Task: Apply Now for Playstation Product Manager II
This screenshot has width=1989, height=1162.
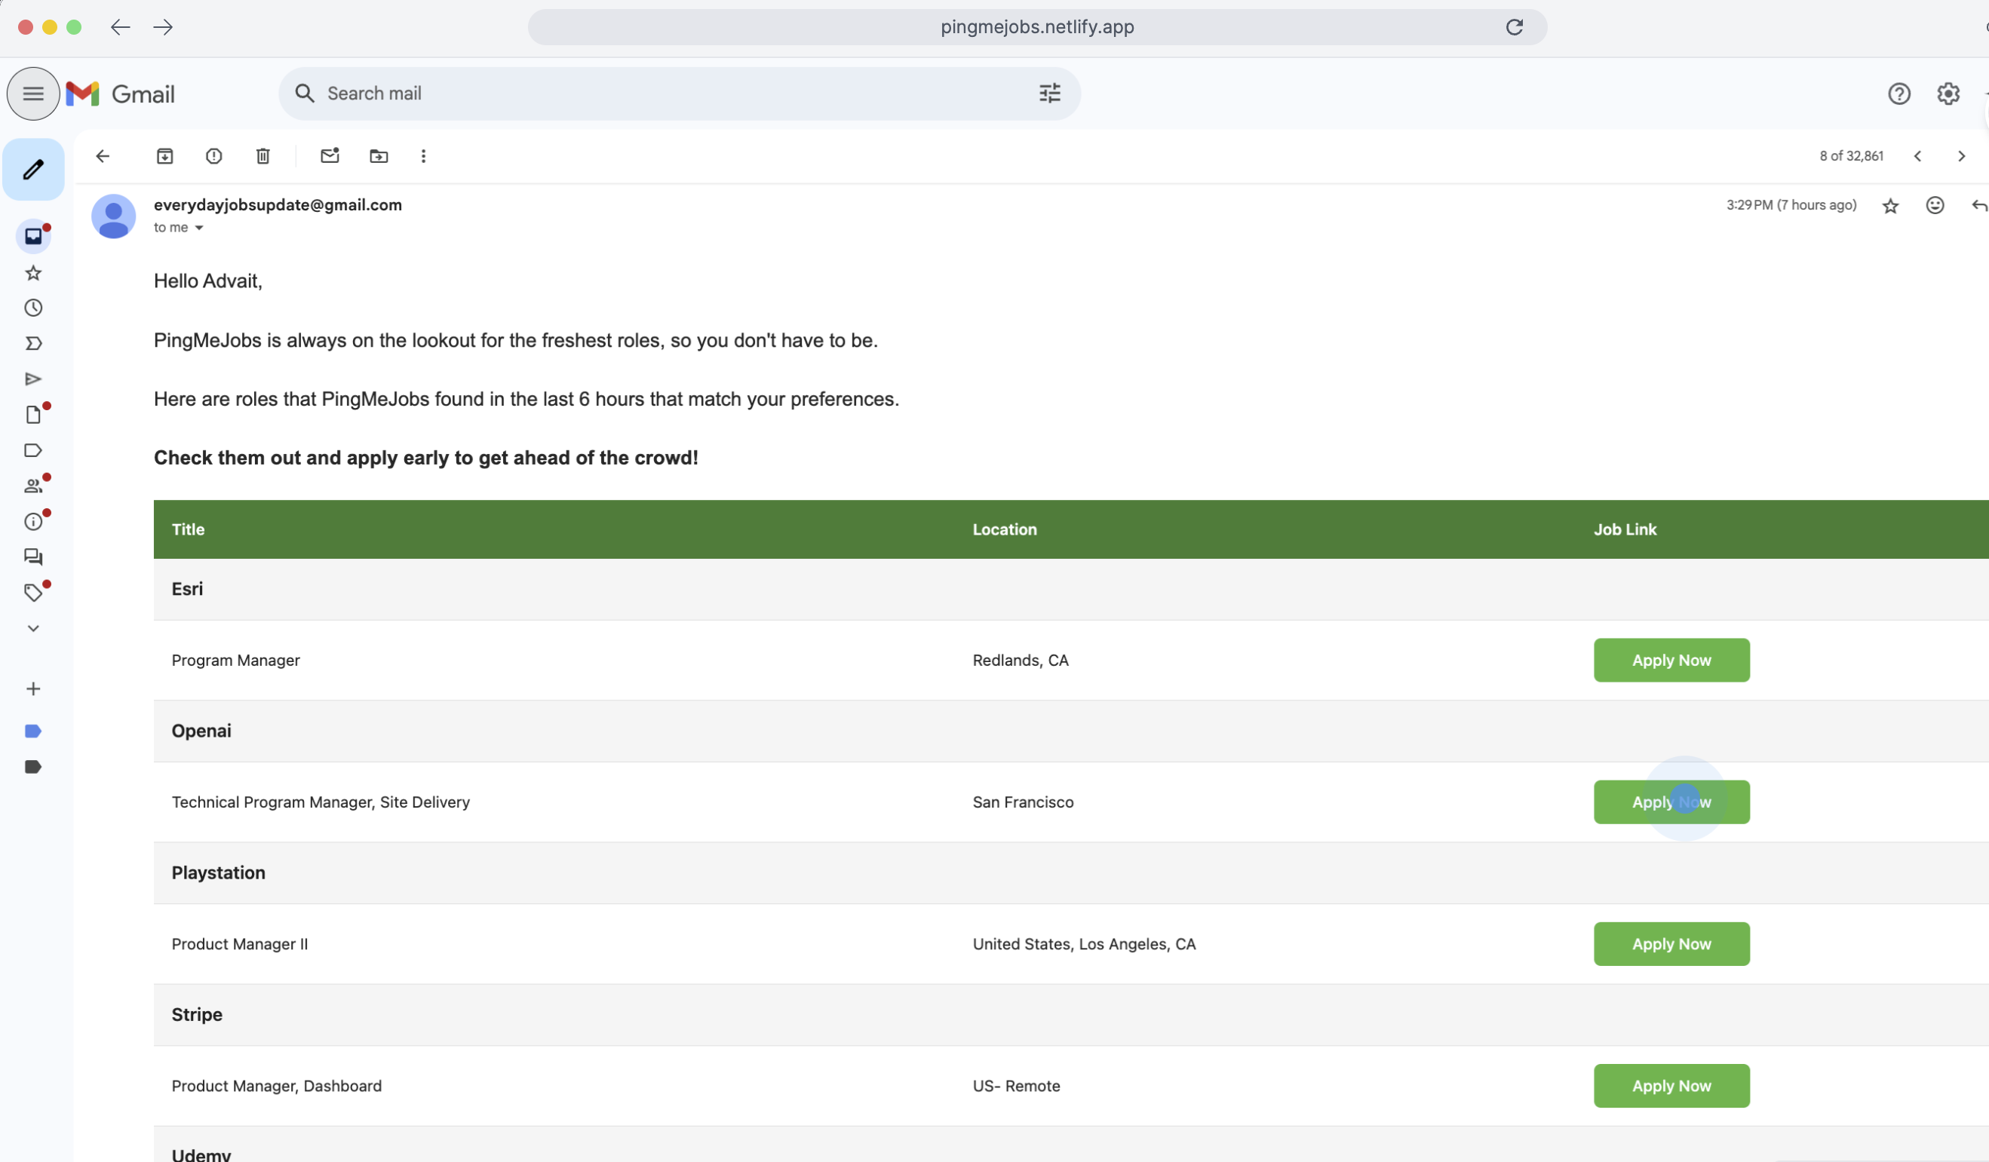Action: click(x=1671, y=944)
